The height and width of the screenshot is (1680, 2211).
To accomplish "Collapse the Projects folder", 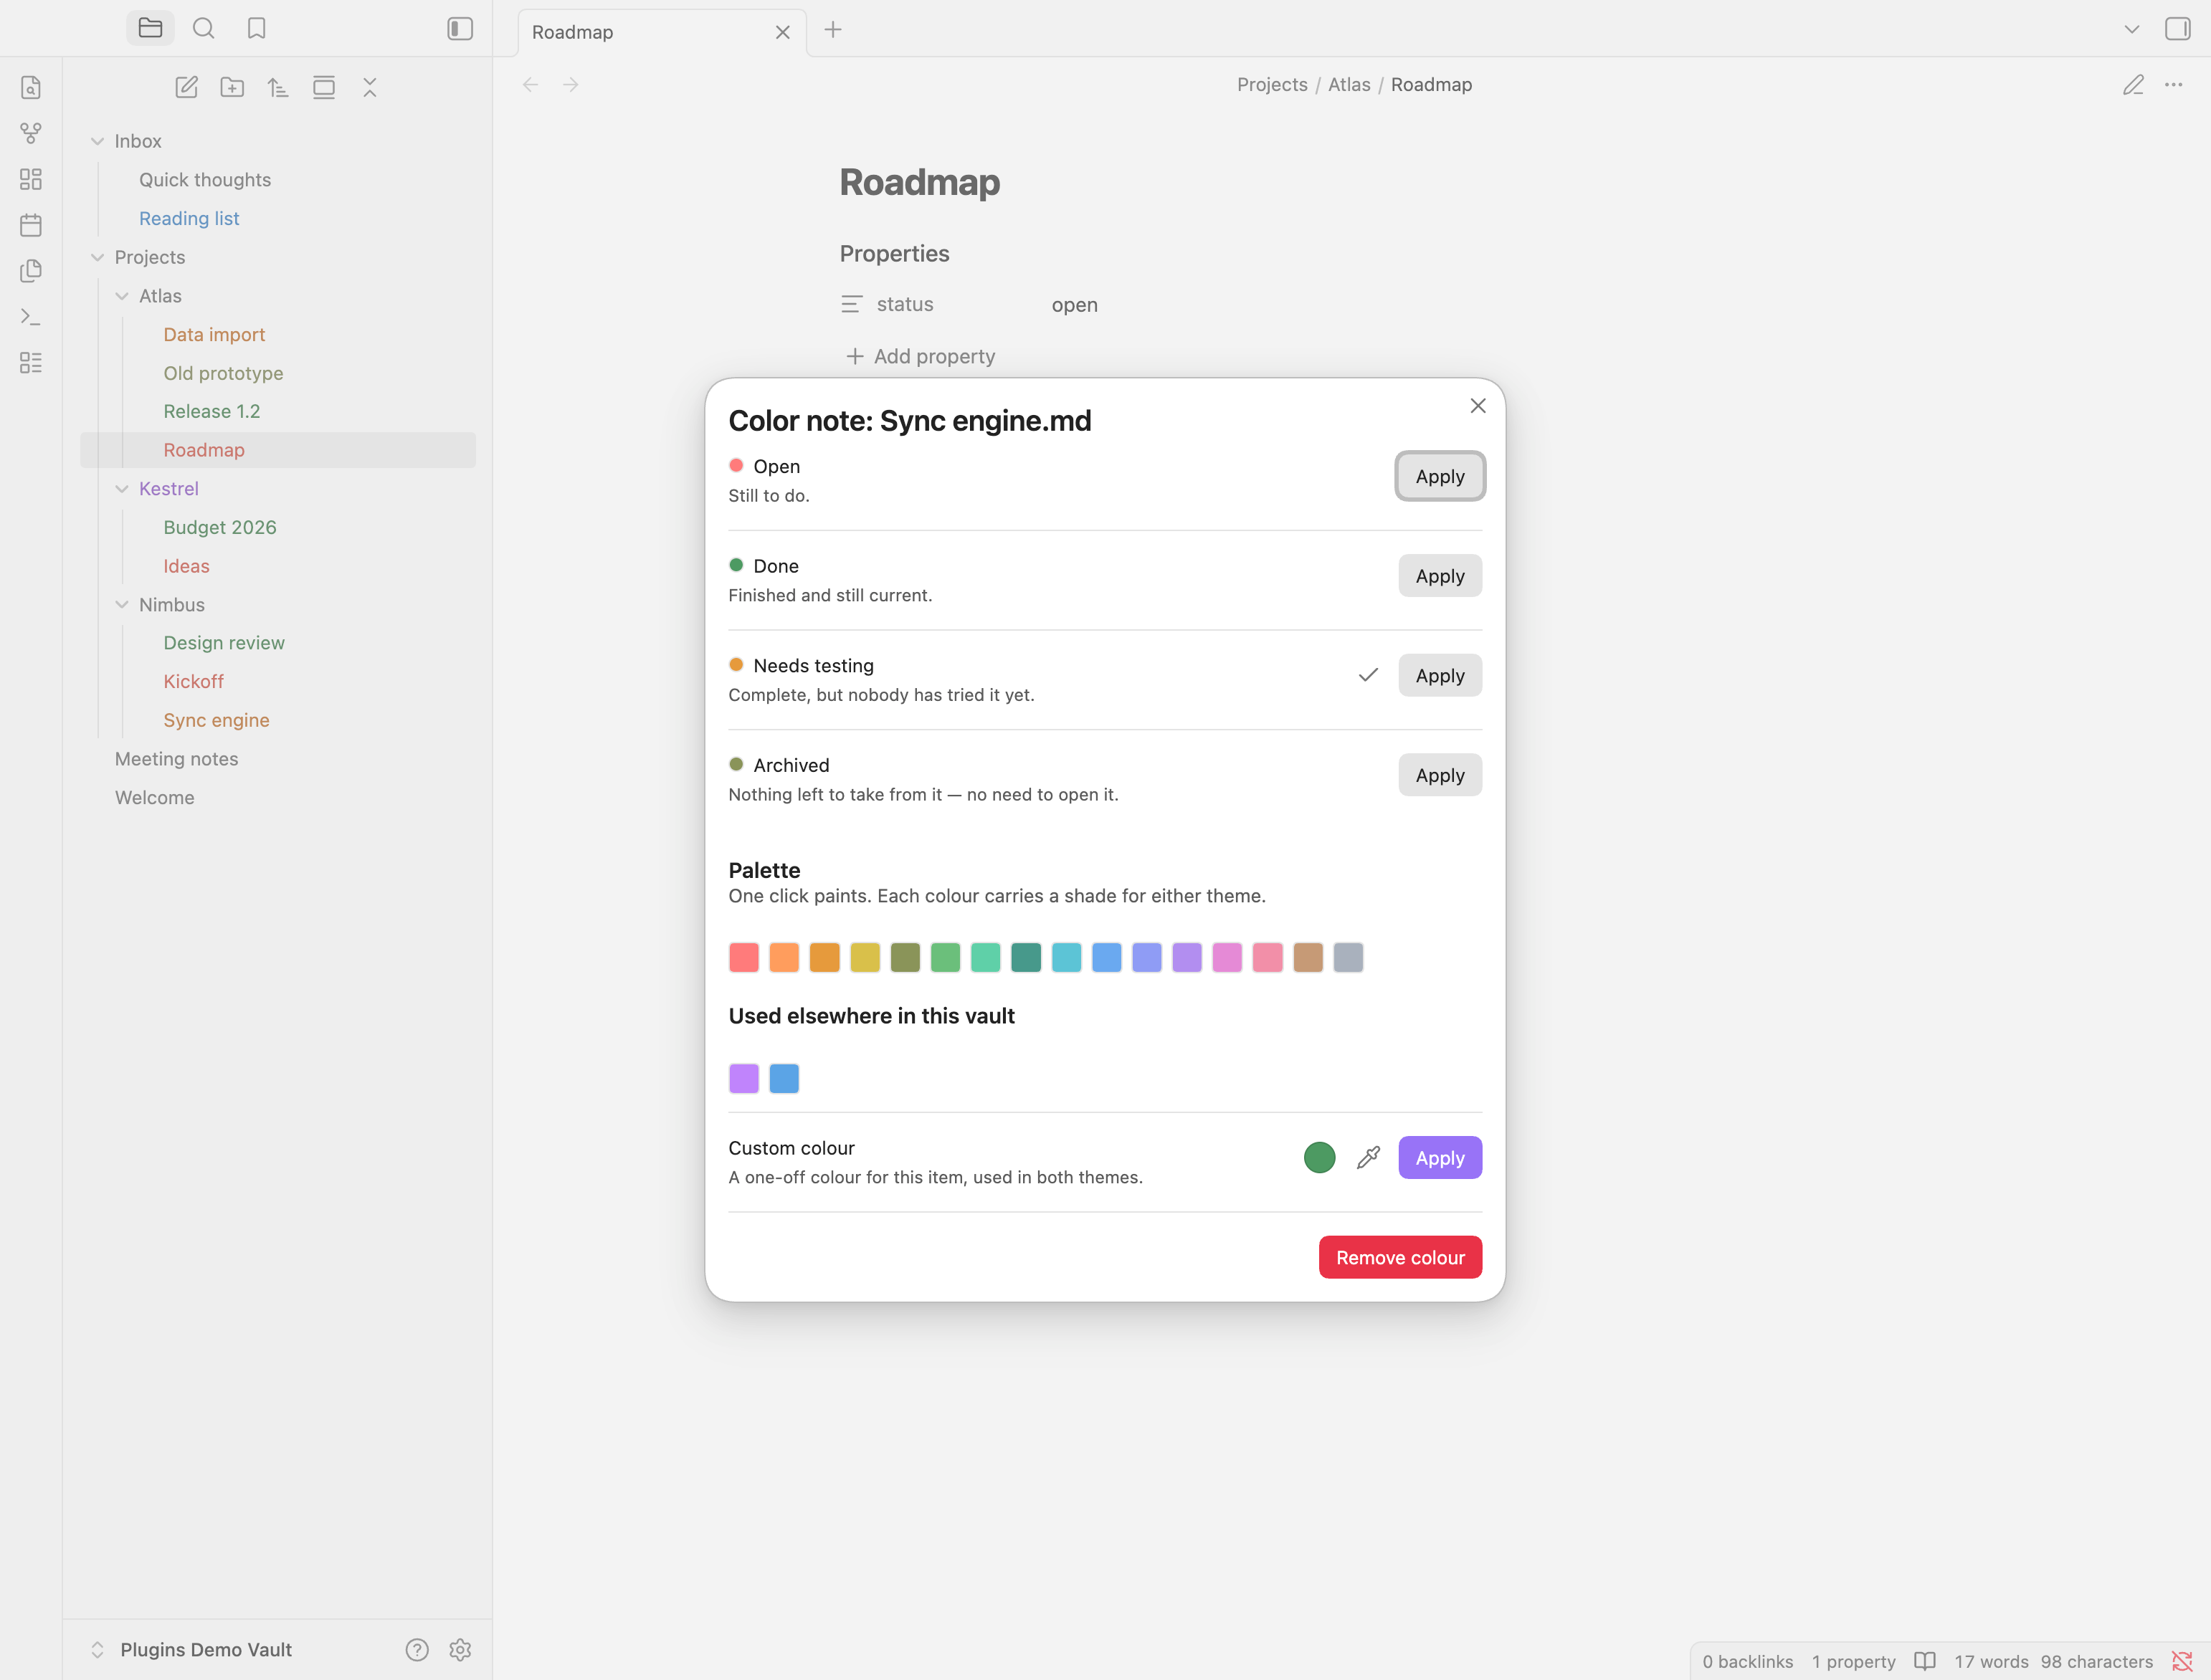I will coord(97,257).
